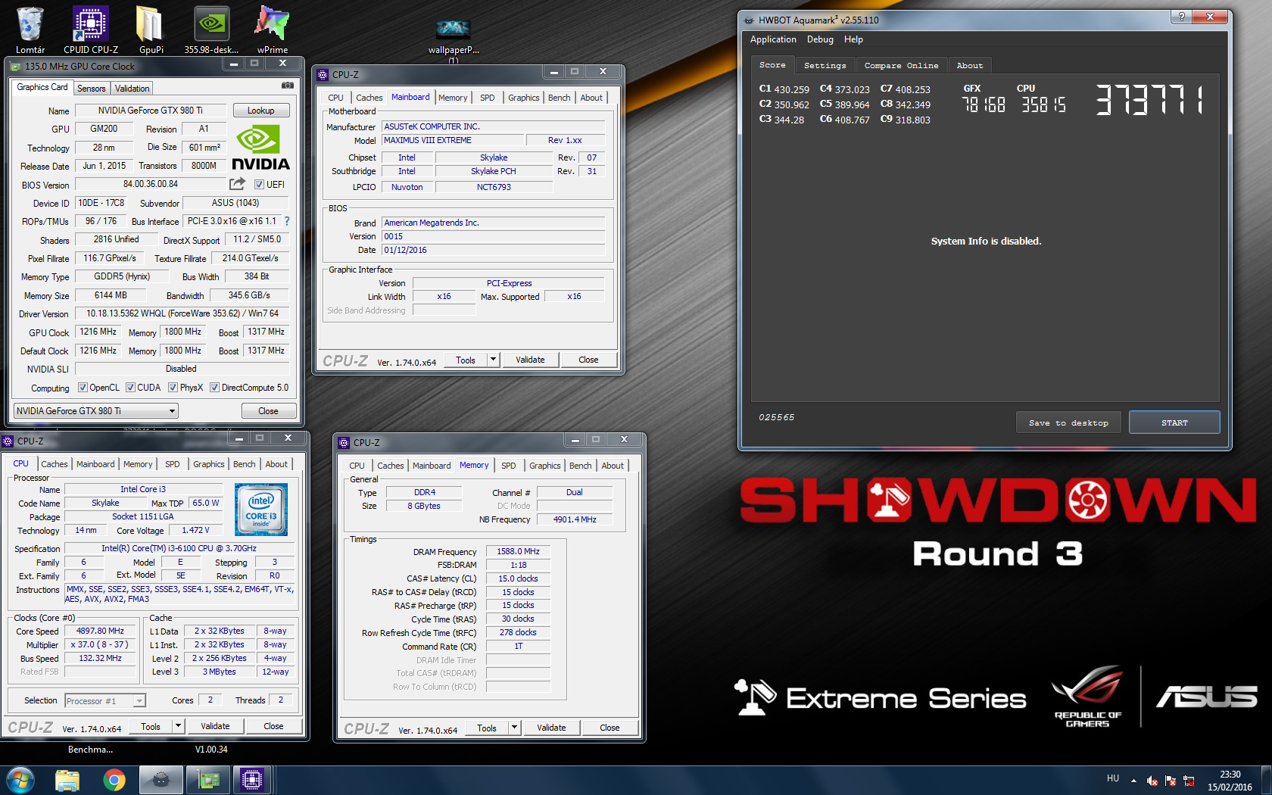Open the About tab in HWBOT Aquamark

969,66
